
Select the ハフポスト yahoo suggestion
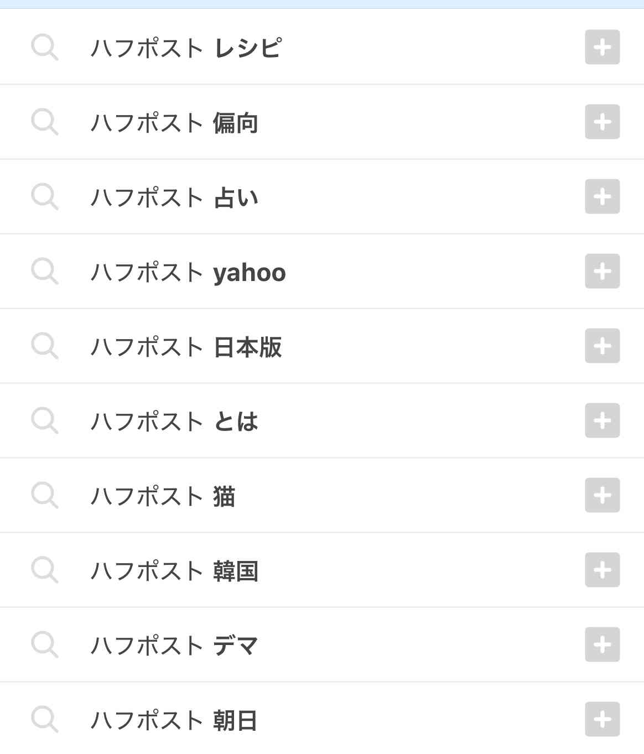188,272
